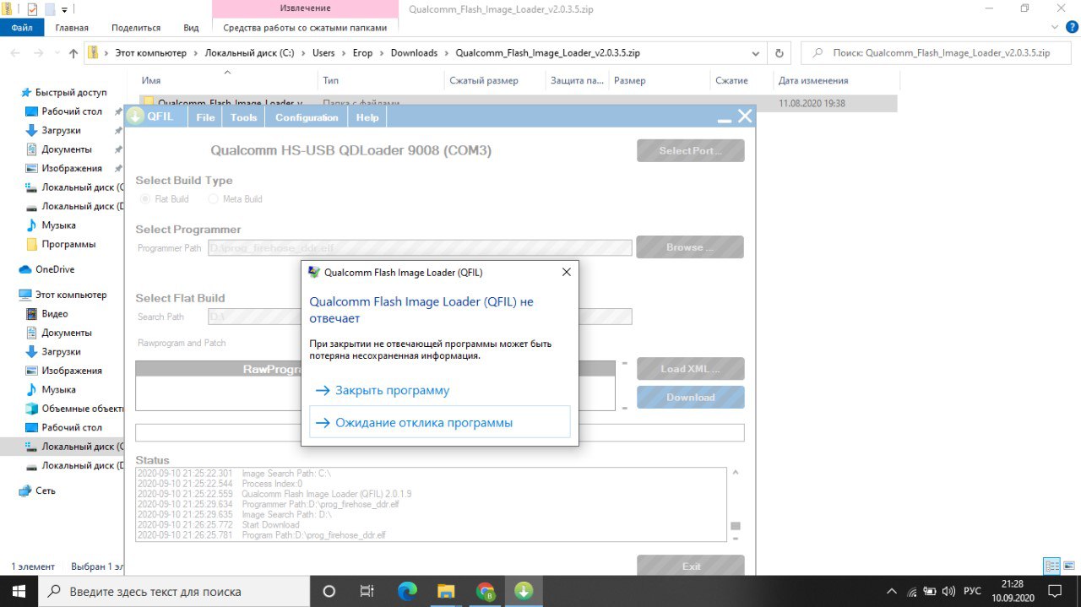Select the Meta Build radio button
Viewport: 1081px width, 607px height.
click(213, 199)
